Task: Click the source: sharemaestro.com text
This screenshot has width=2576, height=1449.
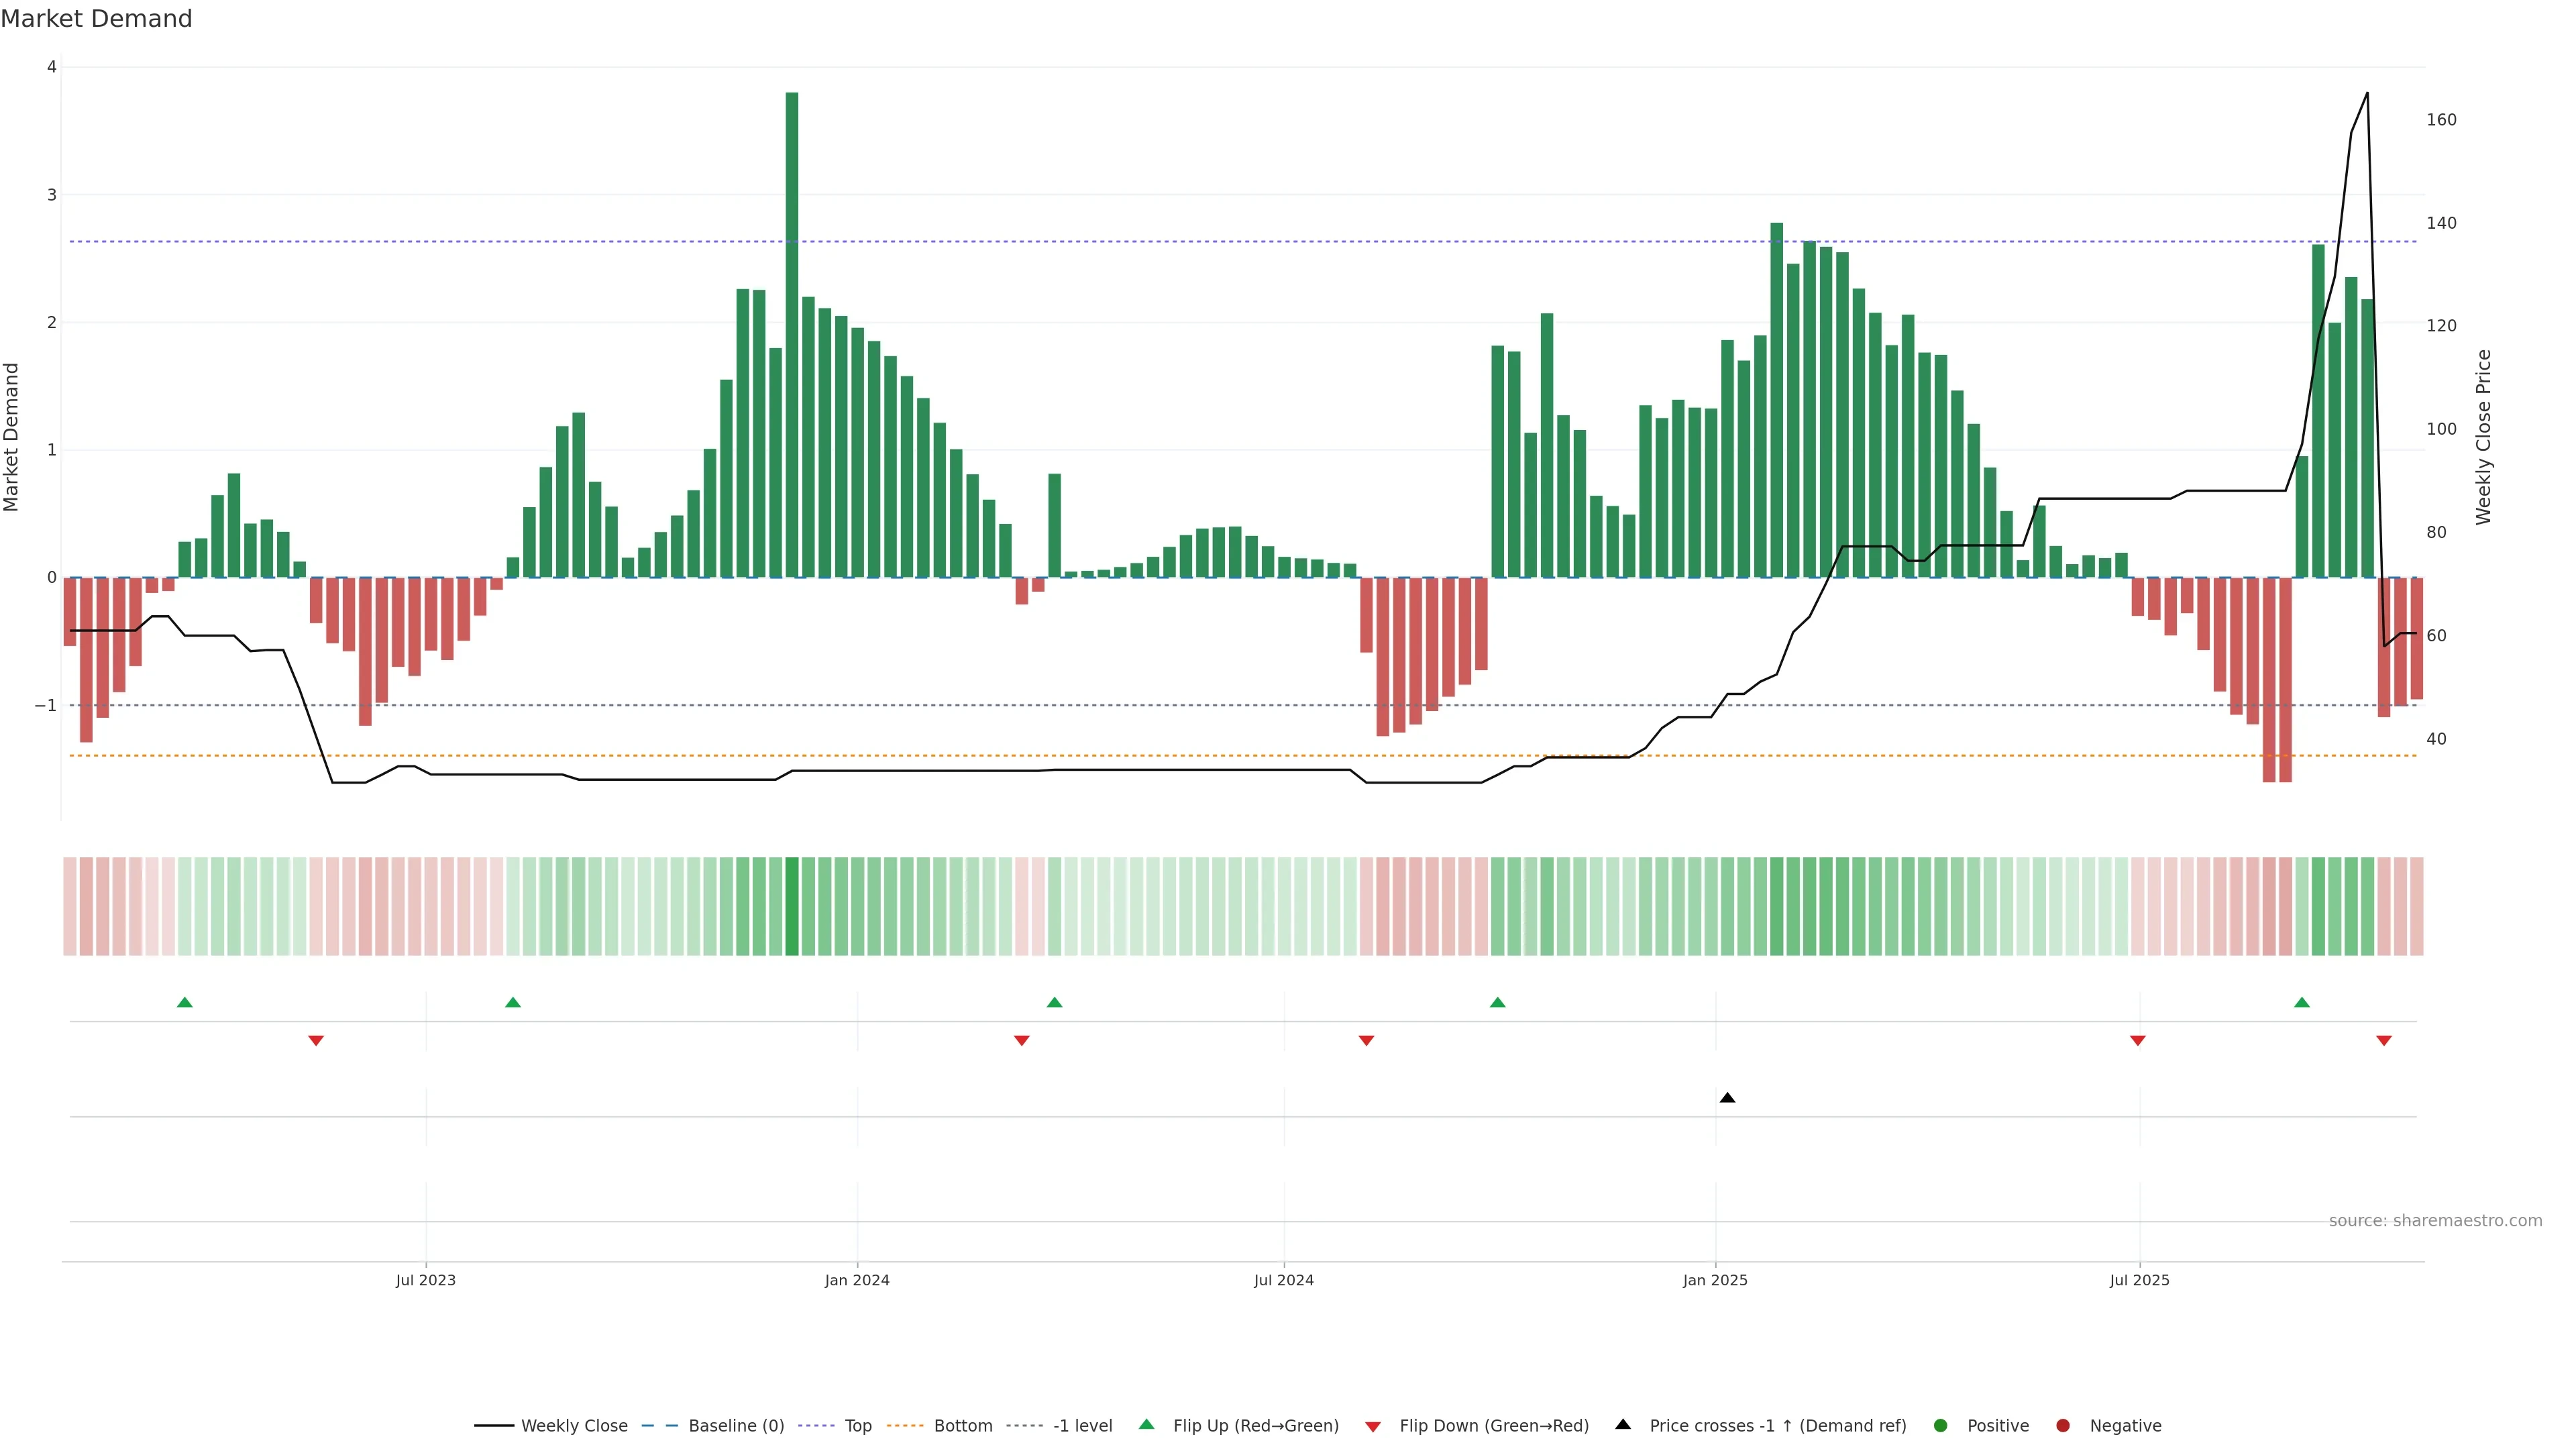Action: 2435,1221
